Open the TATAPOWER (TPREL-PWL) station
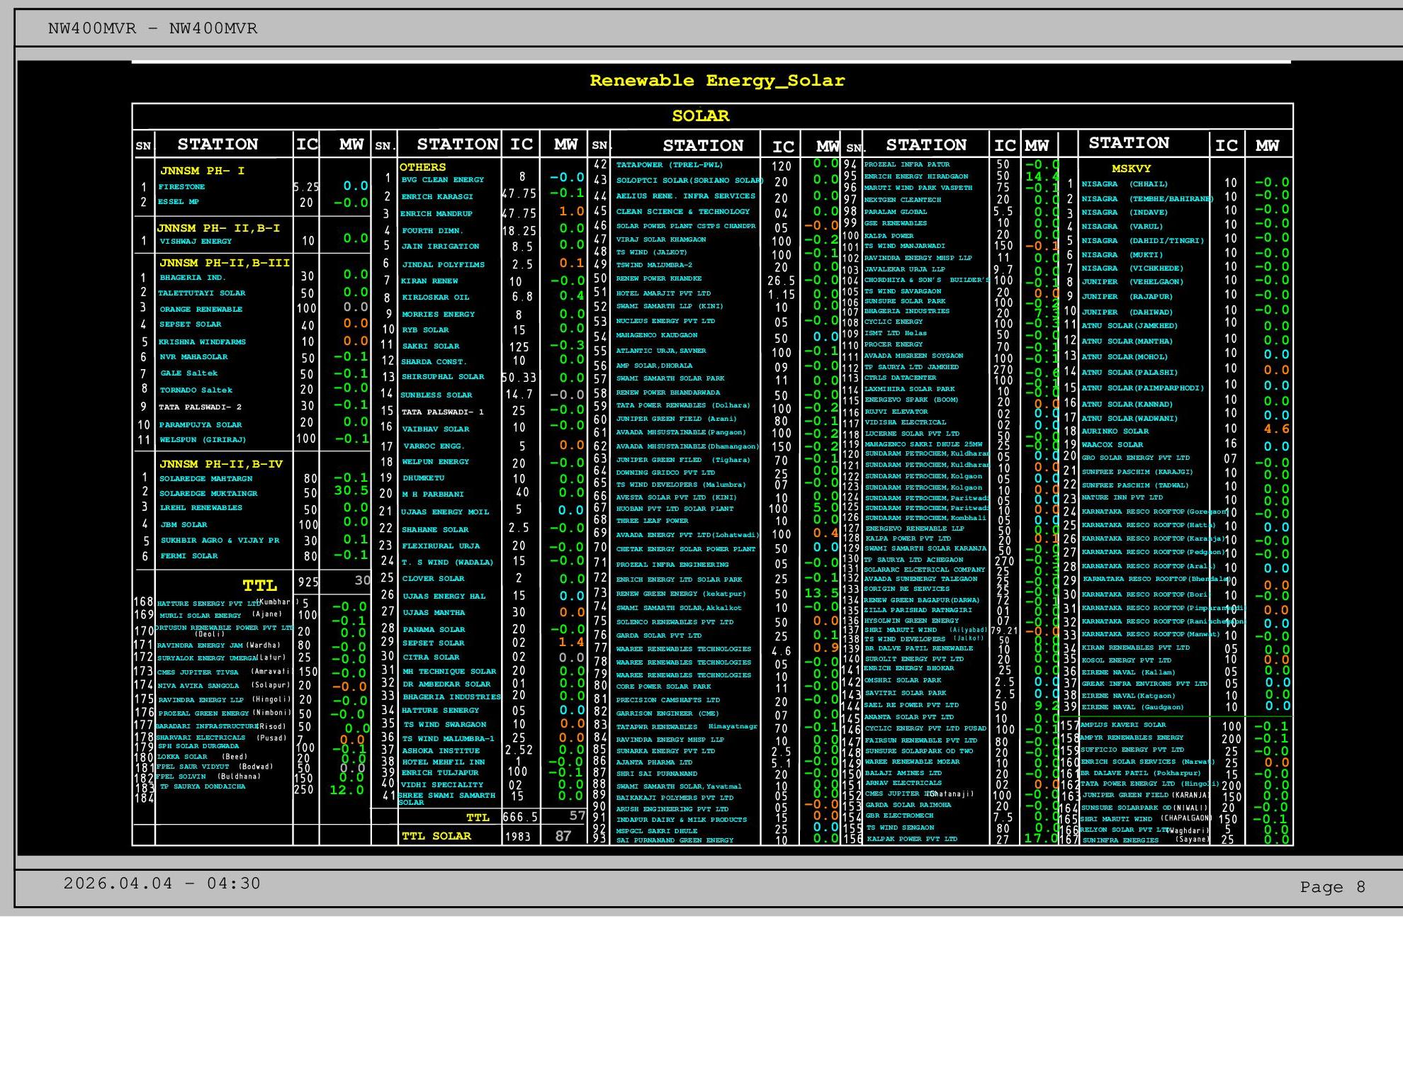1403x1084 pixels. click(669, 165)
